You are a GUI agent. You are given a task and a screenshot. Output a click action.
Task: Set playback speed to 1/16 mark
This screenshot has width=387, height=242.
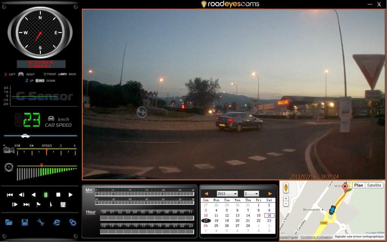17,153
